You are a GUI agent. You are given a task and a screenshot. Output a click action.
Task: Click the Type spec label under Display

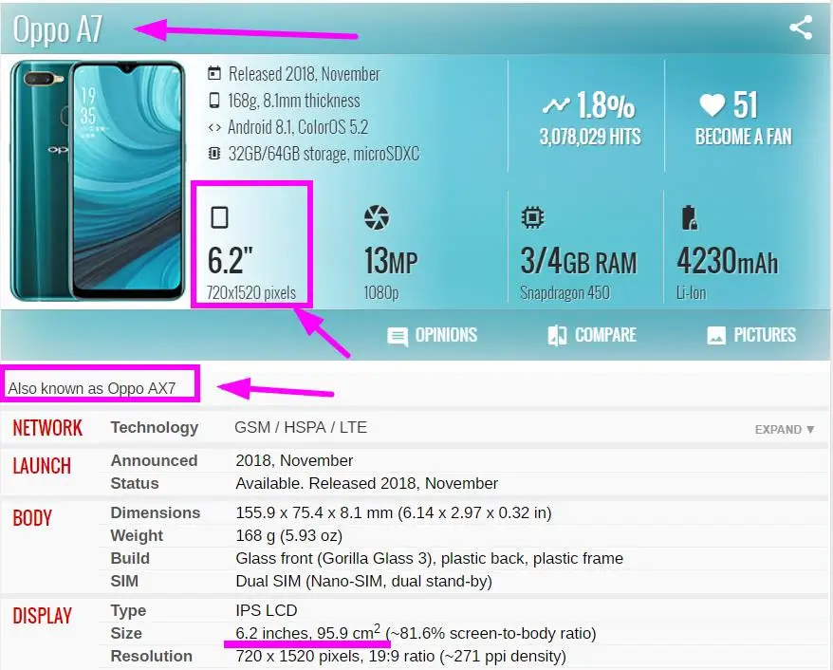(128, 610)
